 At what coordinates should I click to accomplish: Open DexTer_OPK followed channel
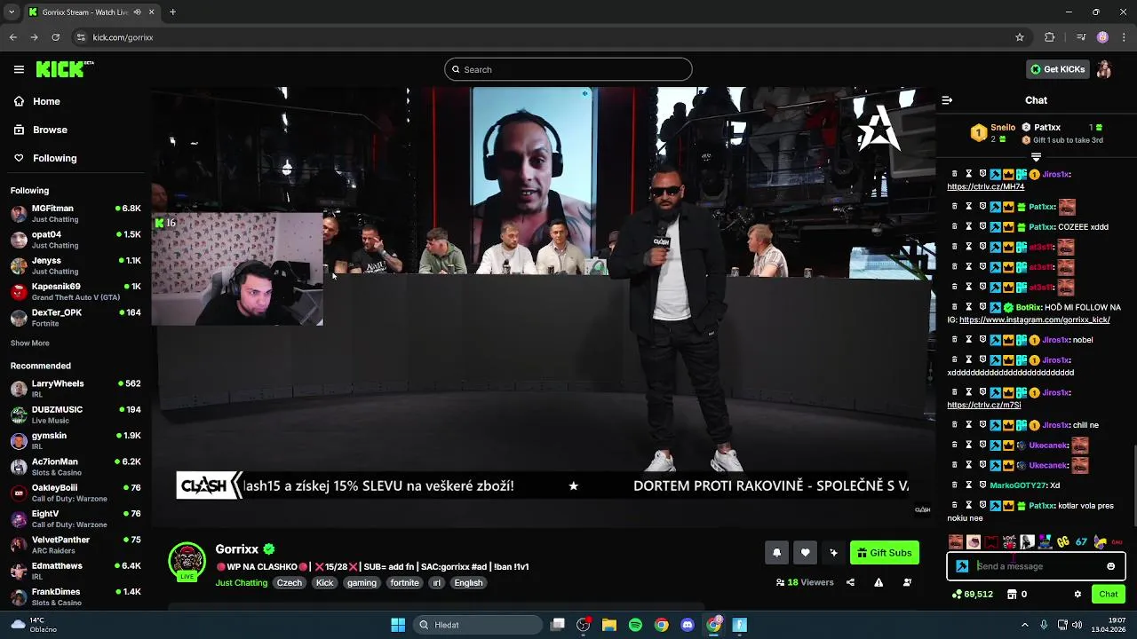pyautogui.click(x=76, y=318)
